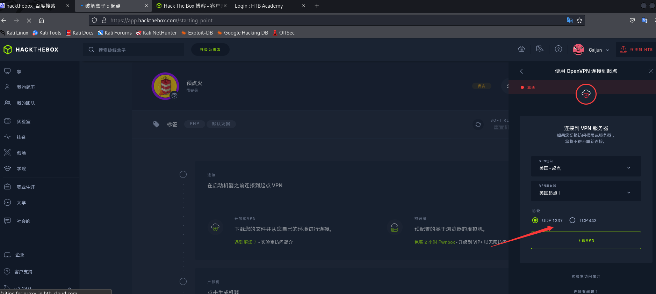Click translate page icon in address bar
Image resolution: width=656 pixels, height=294 pixels.
[x=570, y=20]
